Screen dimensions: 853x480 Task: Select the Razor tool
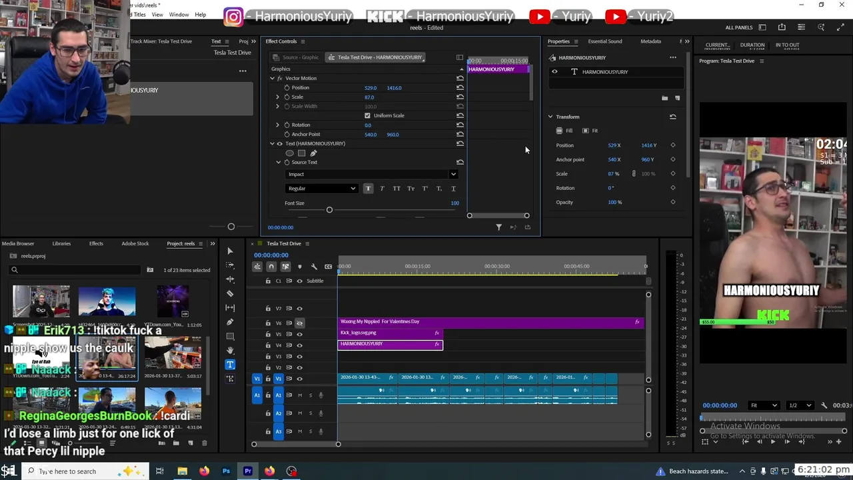coord(230,293)
